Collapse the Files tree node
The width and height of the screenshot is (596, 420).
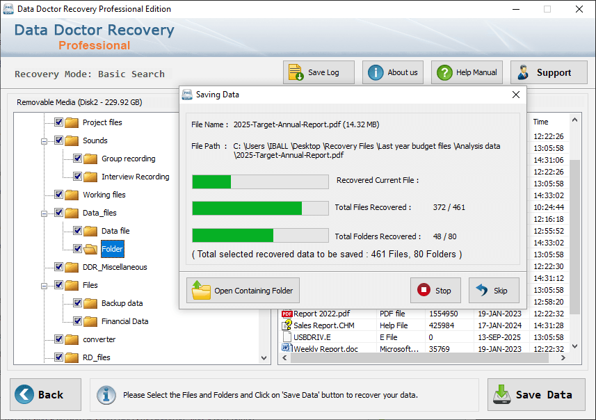click(44, 286)
